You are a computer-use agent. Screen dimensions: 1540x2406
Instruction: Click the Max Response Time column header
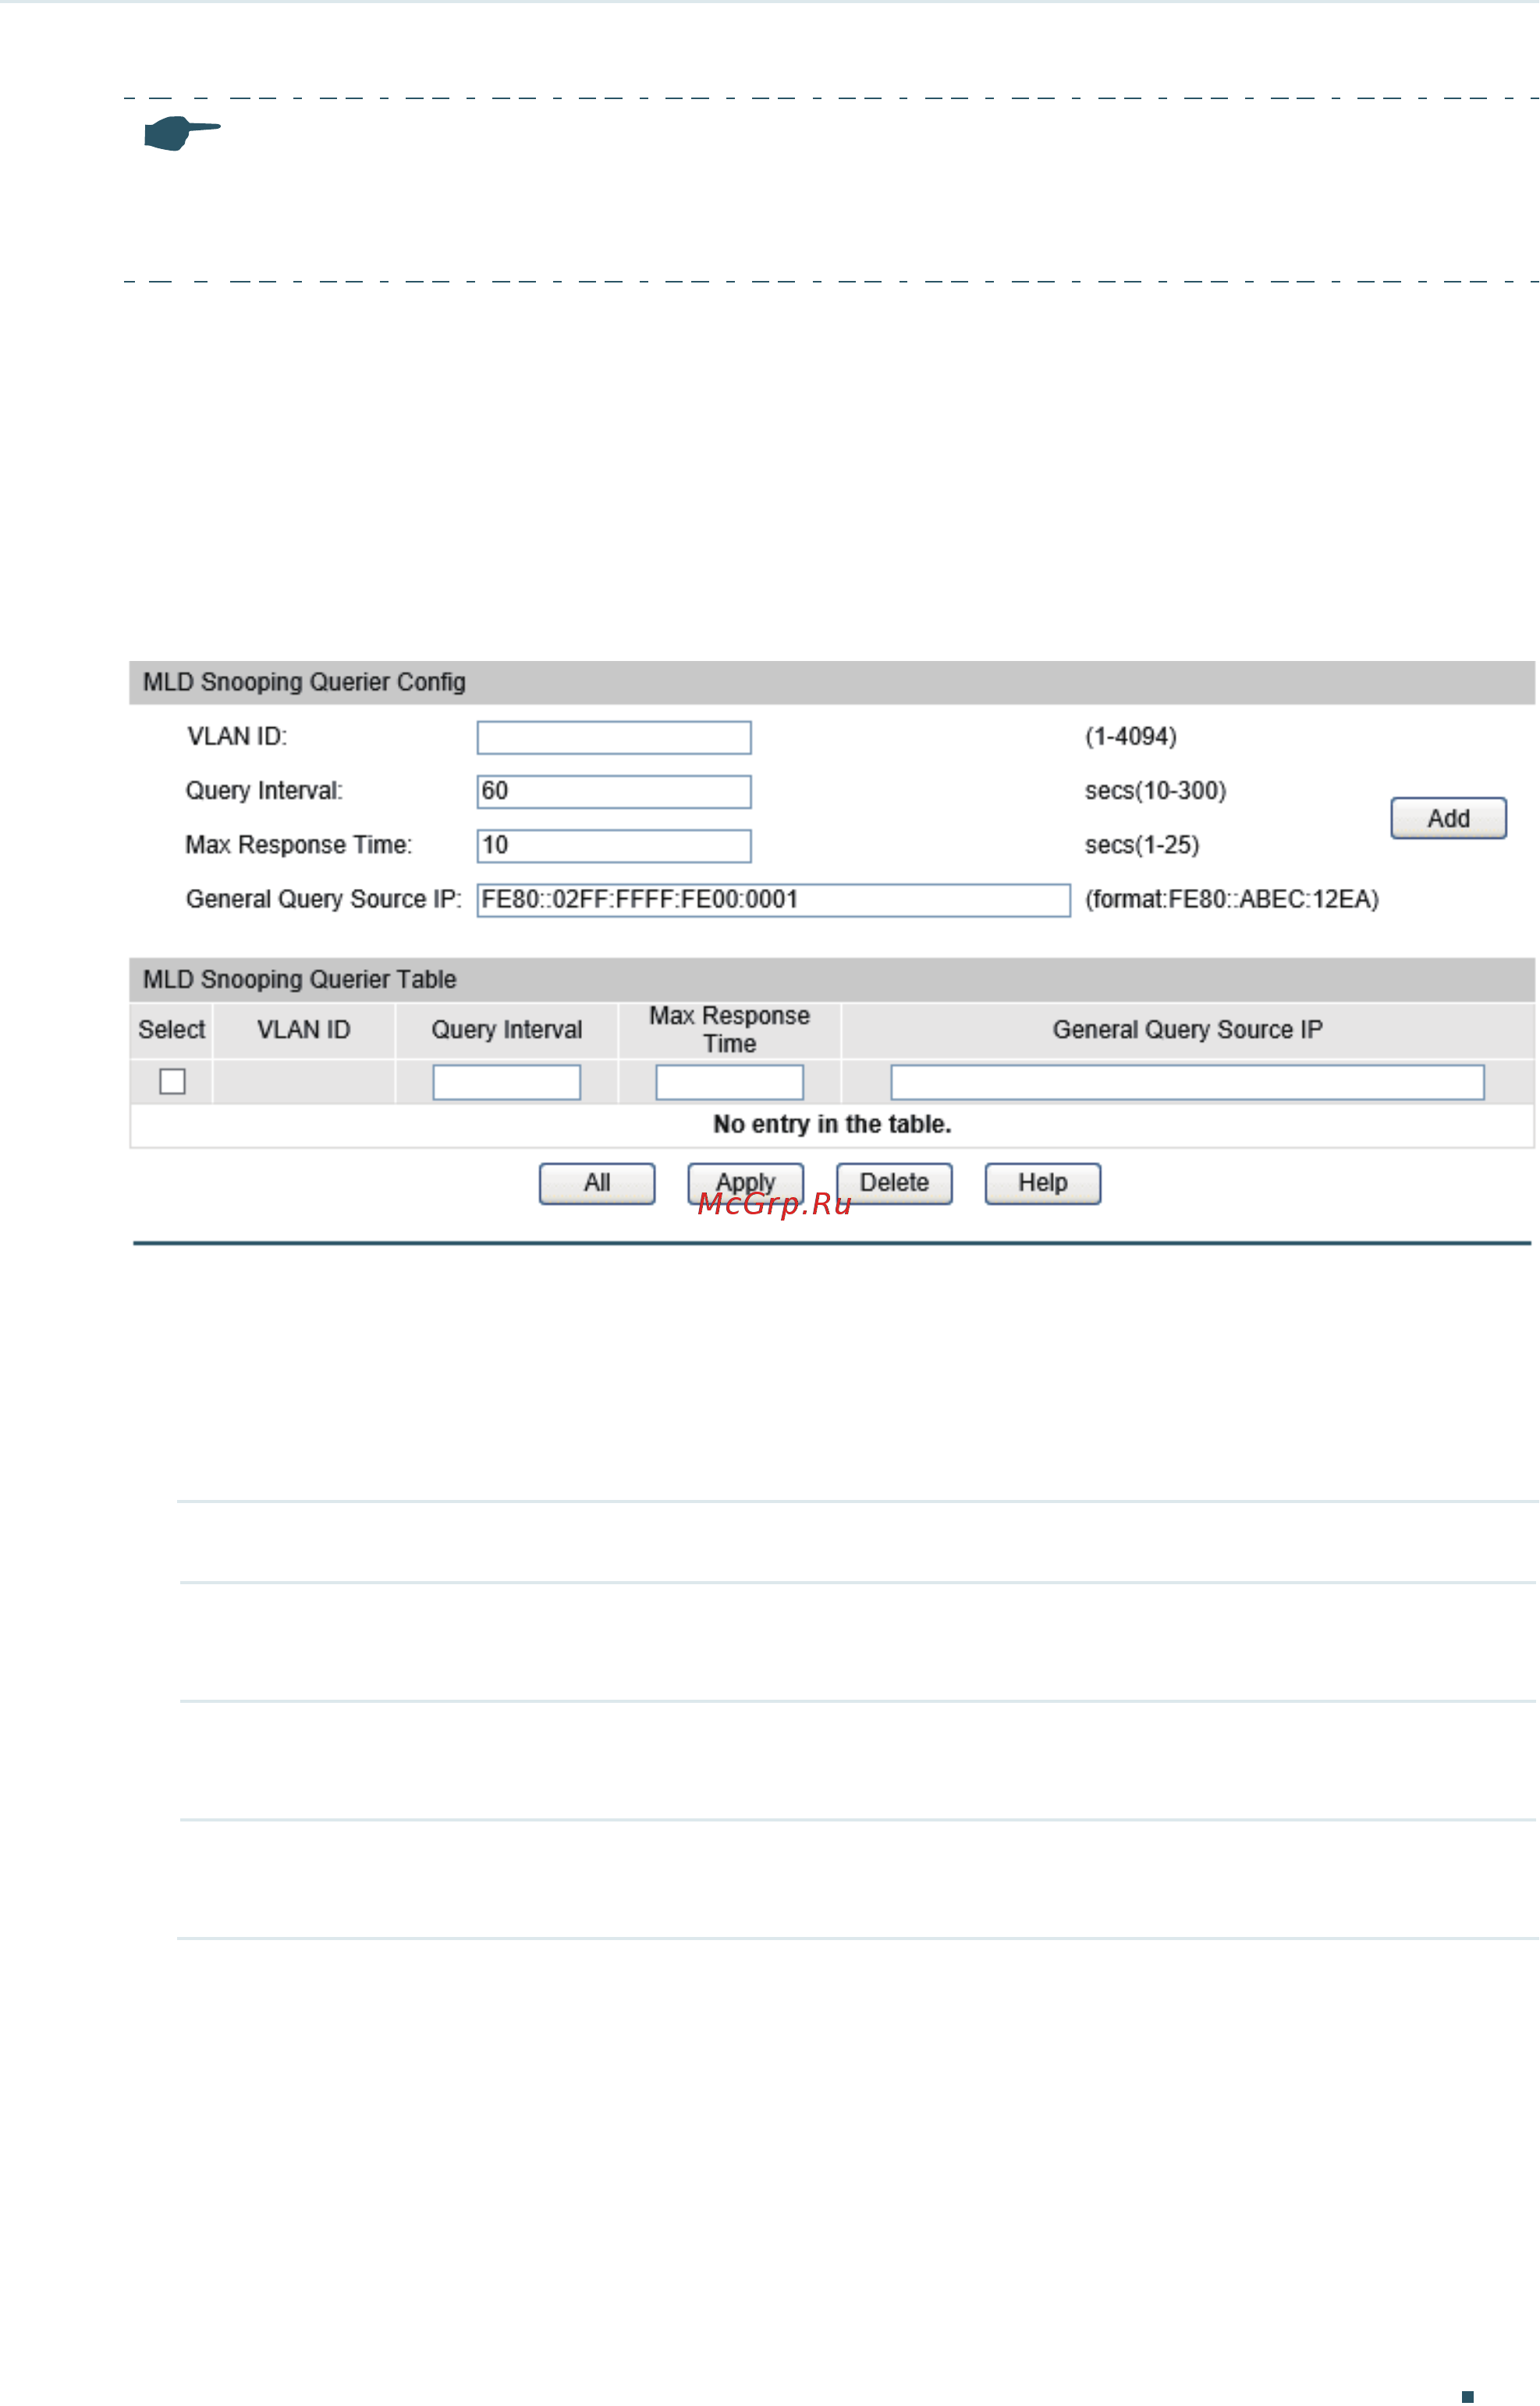click(x=730, y=1030)
